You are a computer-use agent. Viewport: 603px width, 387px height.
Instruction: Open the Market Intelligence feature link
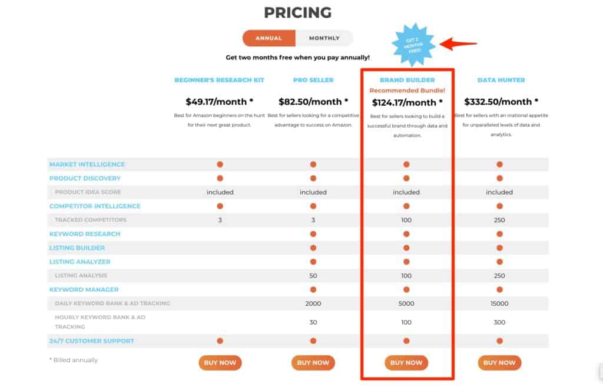pyautogui.click(x=87, y=164)
